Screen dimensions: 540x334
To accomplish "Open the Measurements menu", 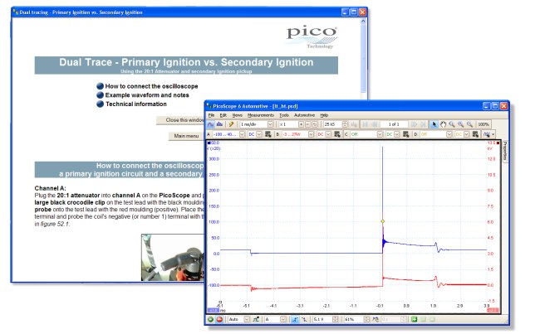I will click(x=260, y=114).
